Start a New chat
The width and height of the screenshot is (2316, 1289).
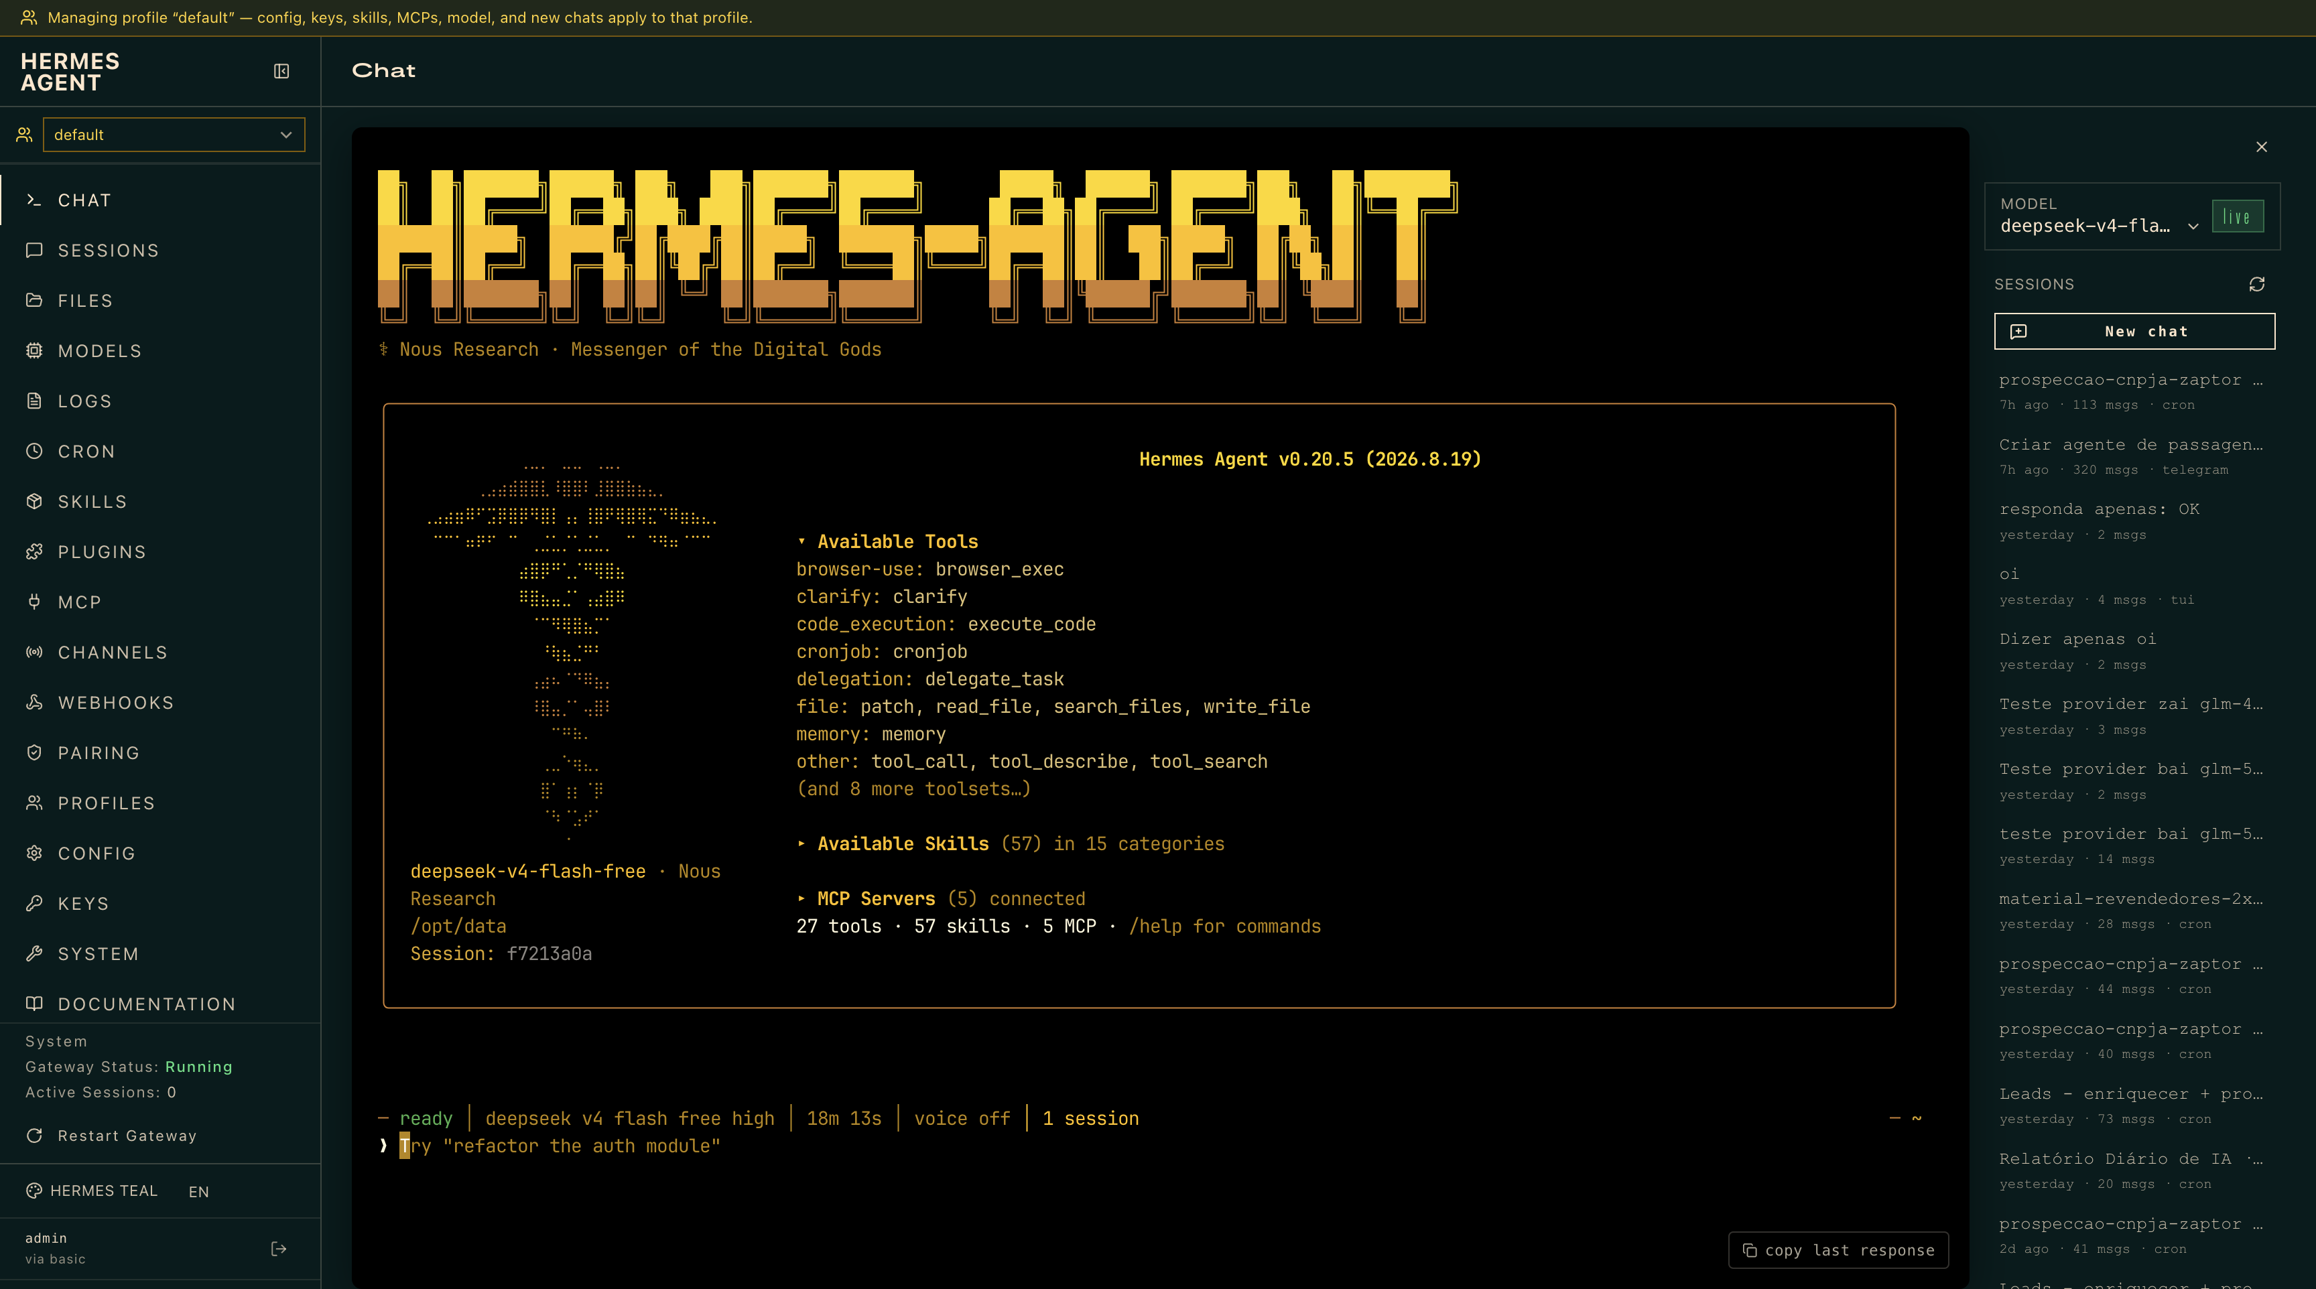pos(2134,332)
